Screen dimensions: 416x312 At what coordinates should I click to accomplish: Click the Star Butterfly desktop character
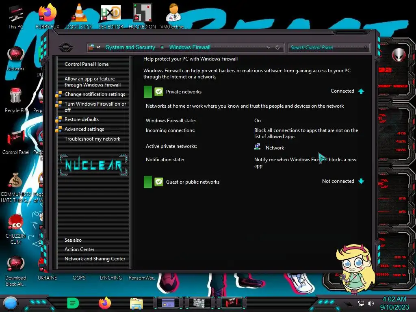[355, 269]
